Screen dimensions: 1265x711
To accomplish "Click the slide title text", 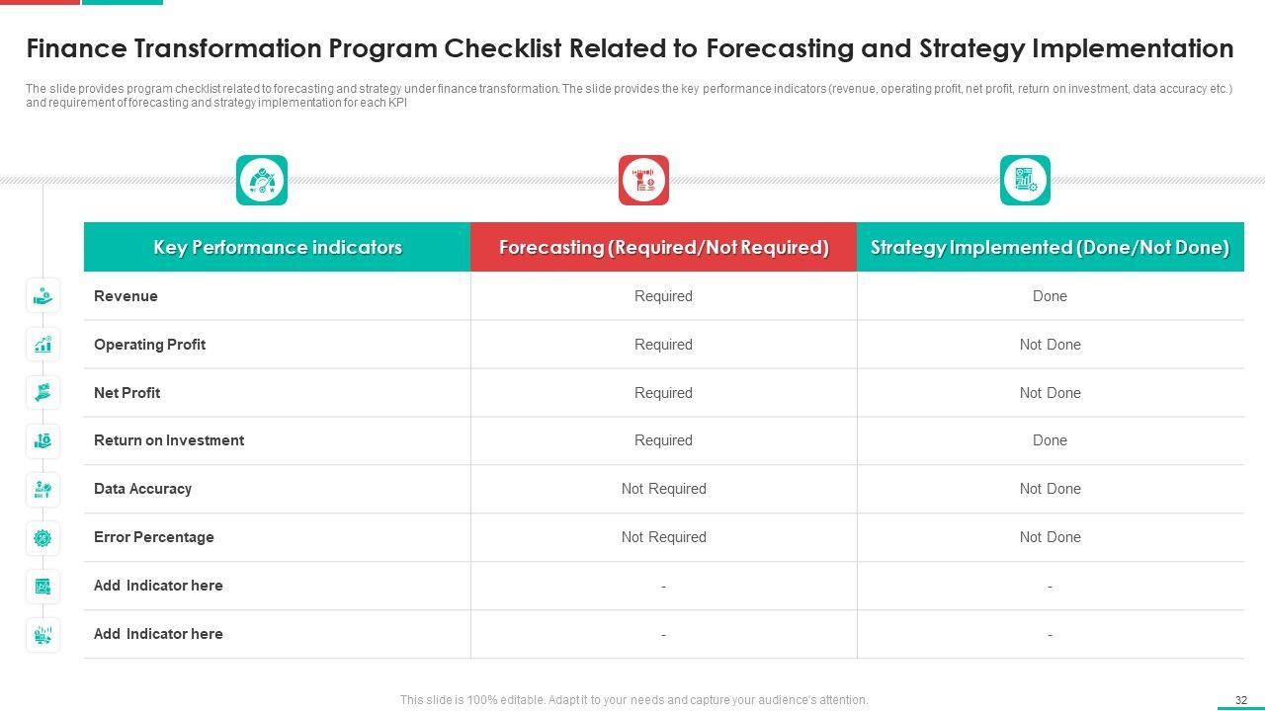I will 630,48.
